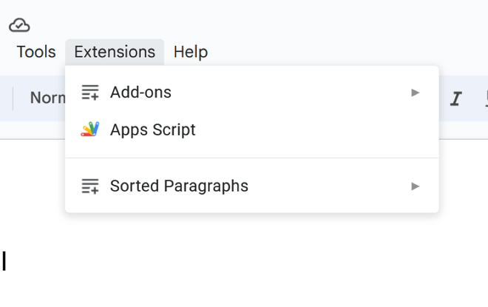Open the Tools menu

[36, 52]
